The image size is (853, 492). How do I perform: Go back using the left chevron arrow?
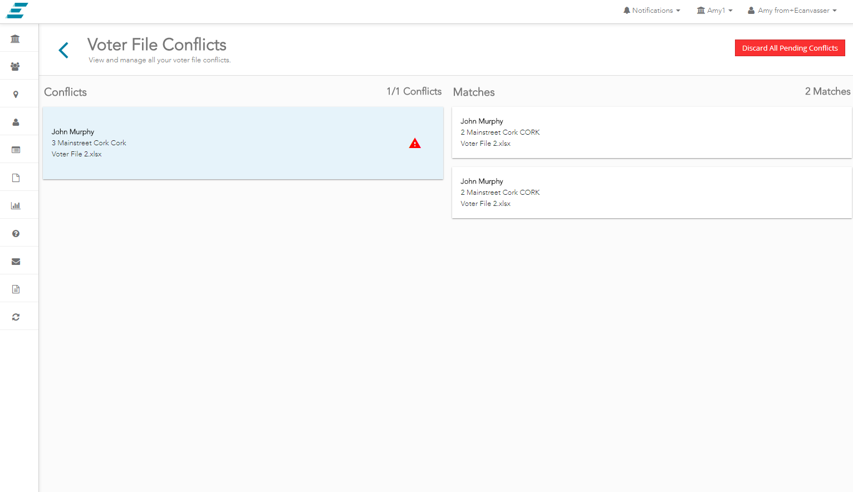(x=63, y=50)
